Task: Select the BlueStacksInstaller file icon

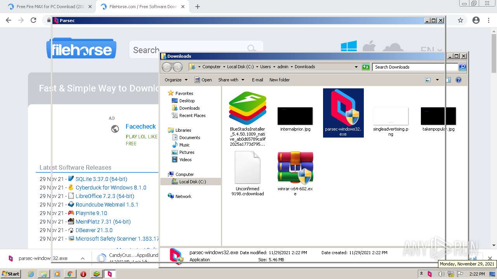Action: click(x=247, y=108)
